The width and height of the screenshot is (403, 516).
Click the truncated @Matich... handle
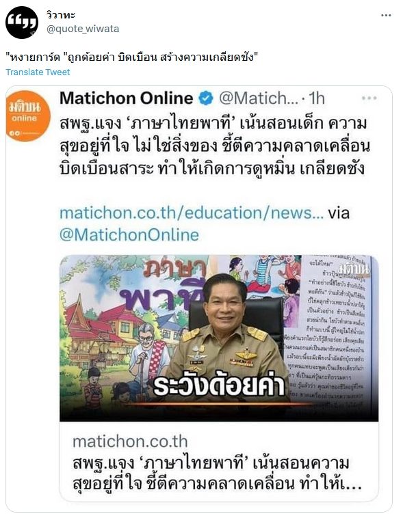tap(259, 98)
